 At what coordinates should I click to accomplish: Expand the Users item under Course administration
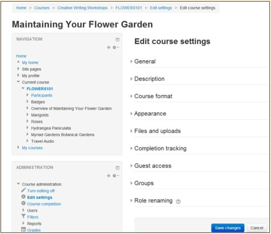click(x=23, y=210)
